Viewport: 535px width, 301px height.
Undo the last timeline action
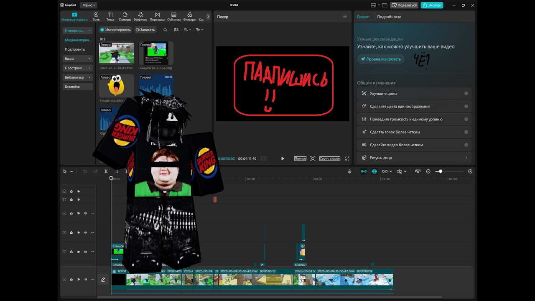click(85, 171)
